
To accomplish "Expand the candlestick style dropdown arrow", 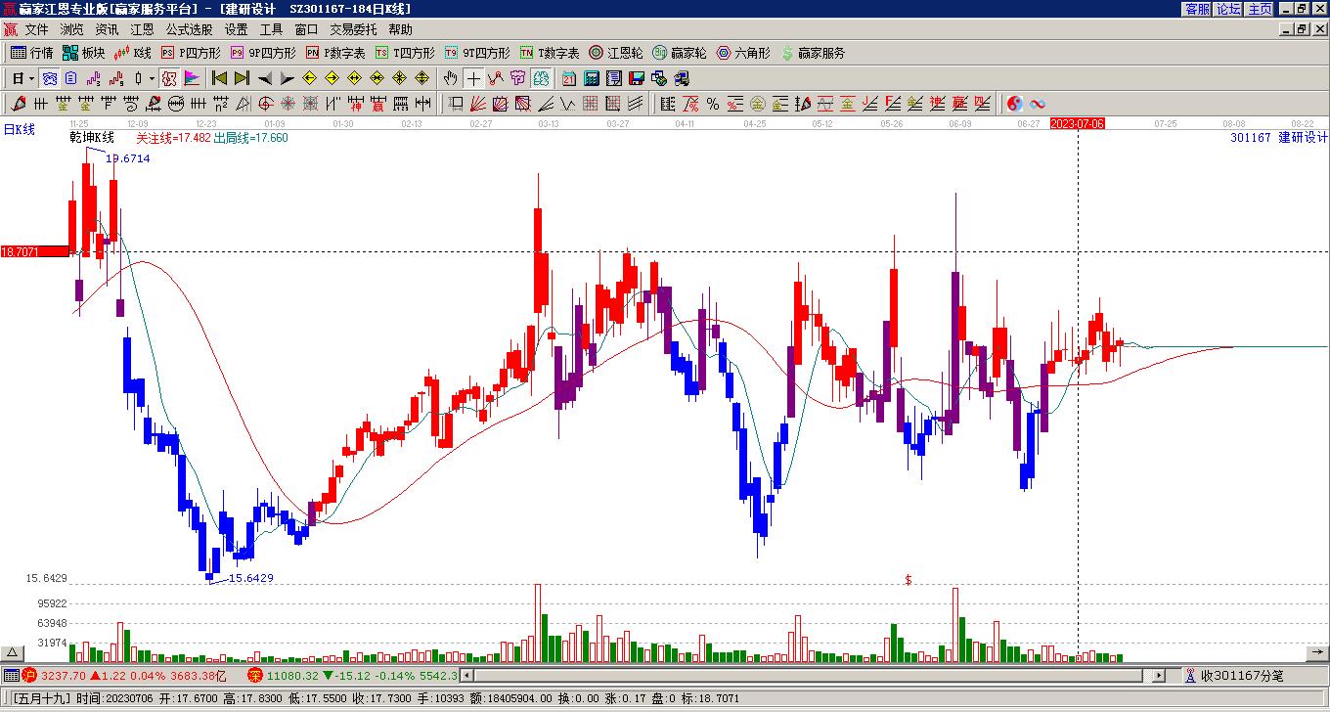I will [x=152, y=78].
